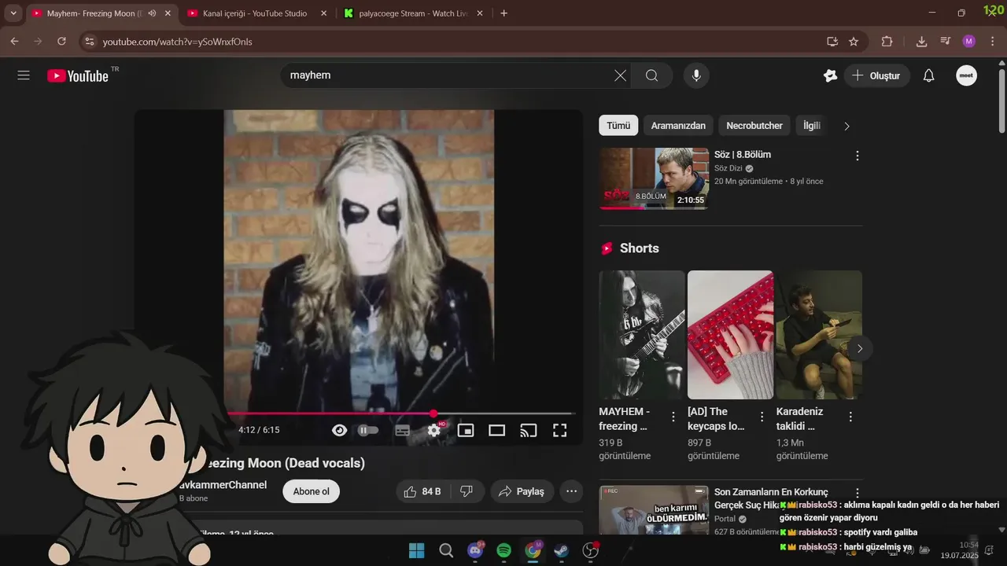Dislike the video
Screen dimensions: 1007x566
pos(466,491)
